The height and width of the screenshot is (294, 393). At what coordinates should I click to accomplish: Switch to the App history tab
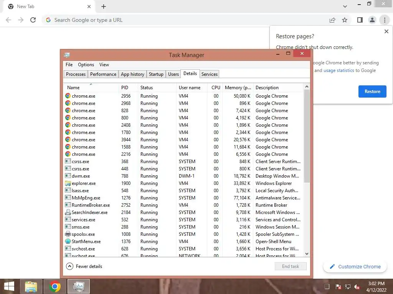tap(132, 74)
